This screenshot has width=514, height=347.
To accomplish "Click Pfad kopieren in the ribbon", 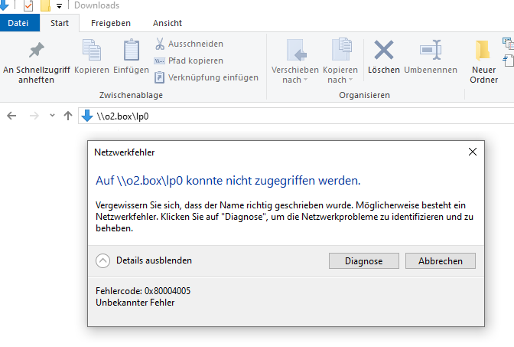I will [x=189, y=61].
